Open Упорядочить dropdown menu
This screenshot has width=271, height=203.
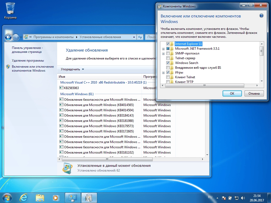72,69
